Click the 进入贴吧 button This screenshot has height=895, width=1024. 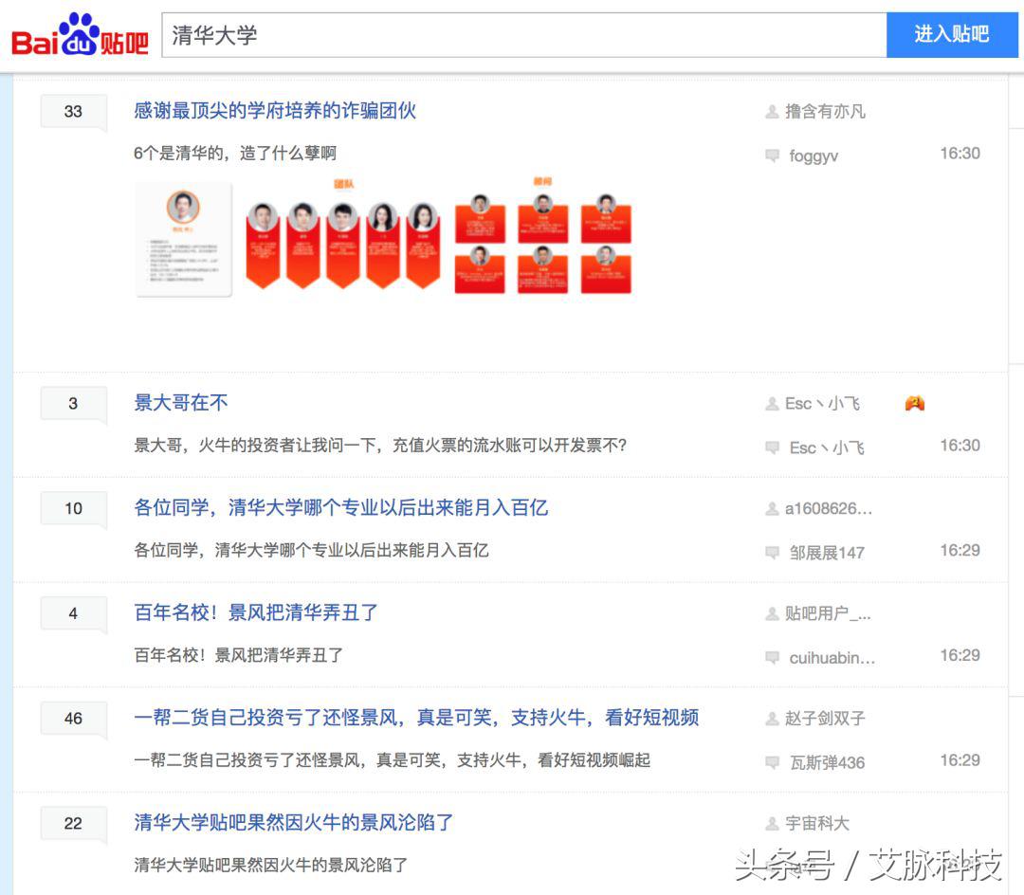(x=952, y=35)
